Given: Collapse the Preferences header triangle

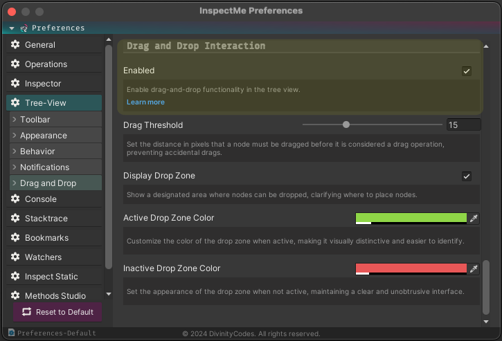Looking at the screenshot, I should pos(12,28).
